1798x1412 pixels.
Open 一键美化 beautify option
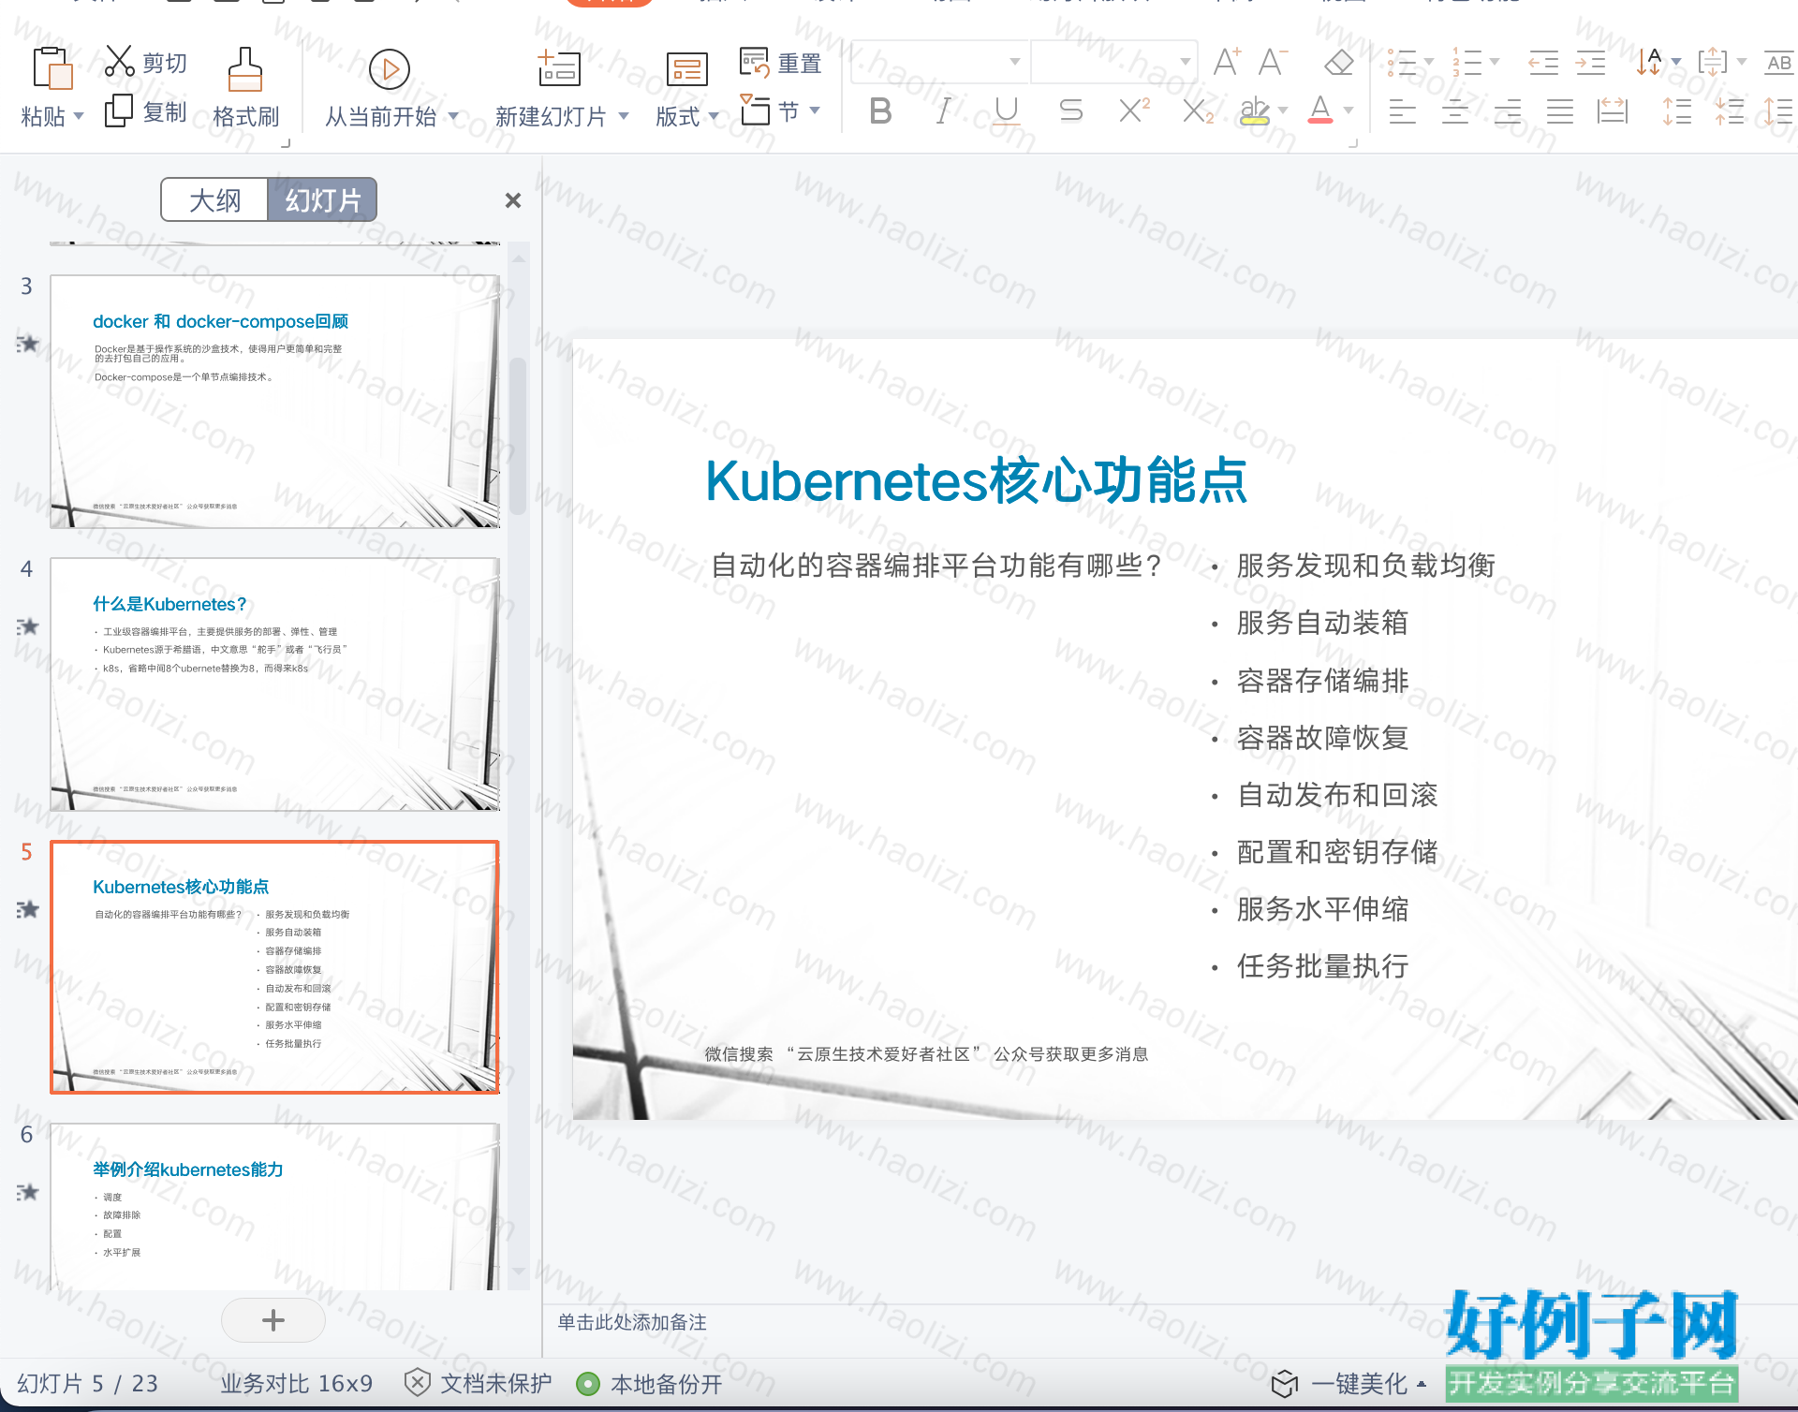pos(1349,1384)
